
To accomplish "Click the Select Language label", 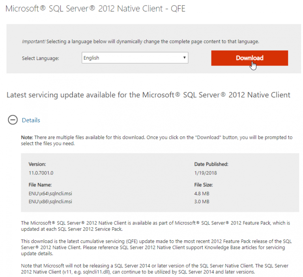I will click(40, 58).
